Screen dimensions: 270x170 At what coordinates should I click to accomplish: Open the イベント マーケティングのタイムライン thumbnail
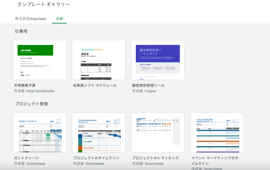click(x=217, y=132)
